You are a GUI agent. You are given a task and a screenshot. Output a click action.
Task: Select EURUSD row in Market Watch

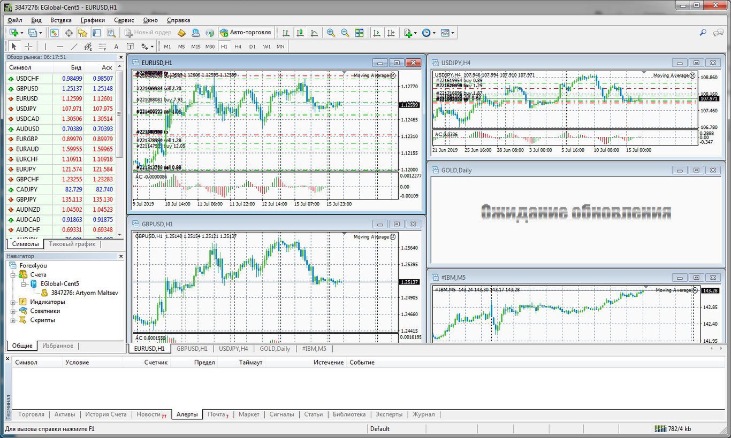[x=61, y=98]
